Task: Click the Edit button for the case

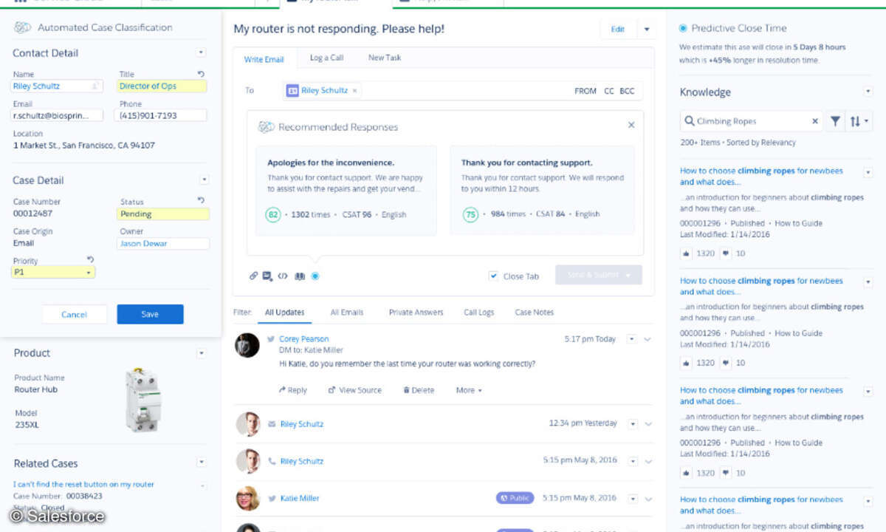Action: [618, 30]
